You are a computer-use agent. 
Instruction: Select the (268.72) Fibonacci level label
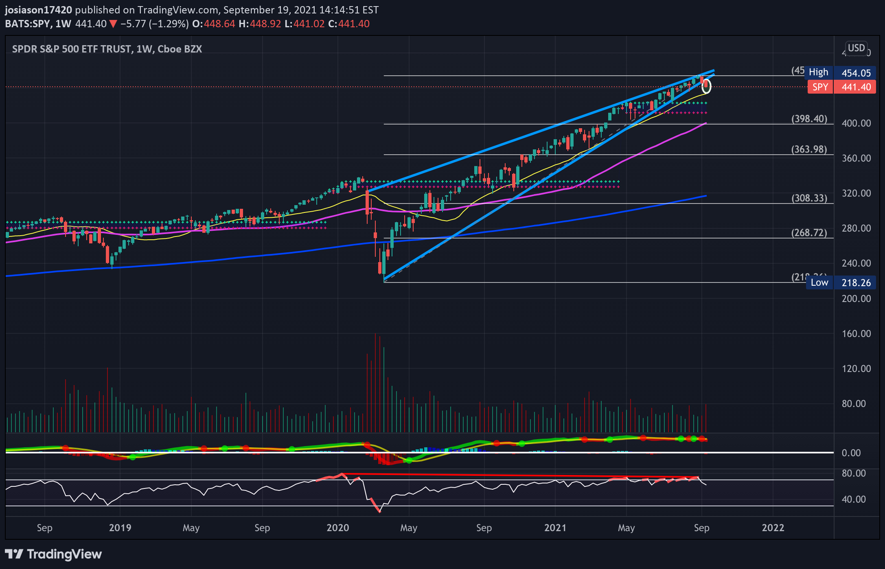(x=809, y=233)
